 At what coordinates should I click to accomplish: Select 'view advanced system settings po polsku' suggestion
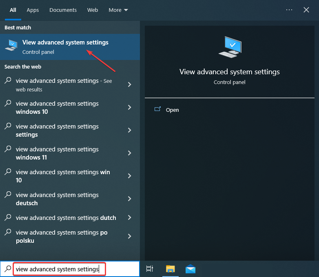[x=70, y=236]
